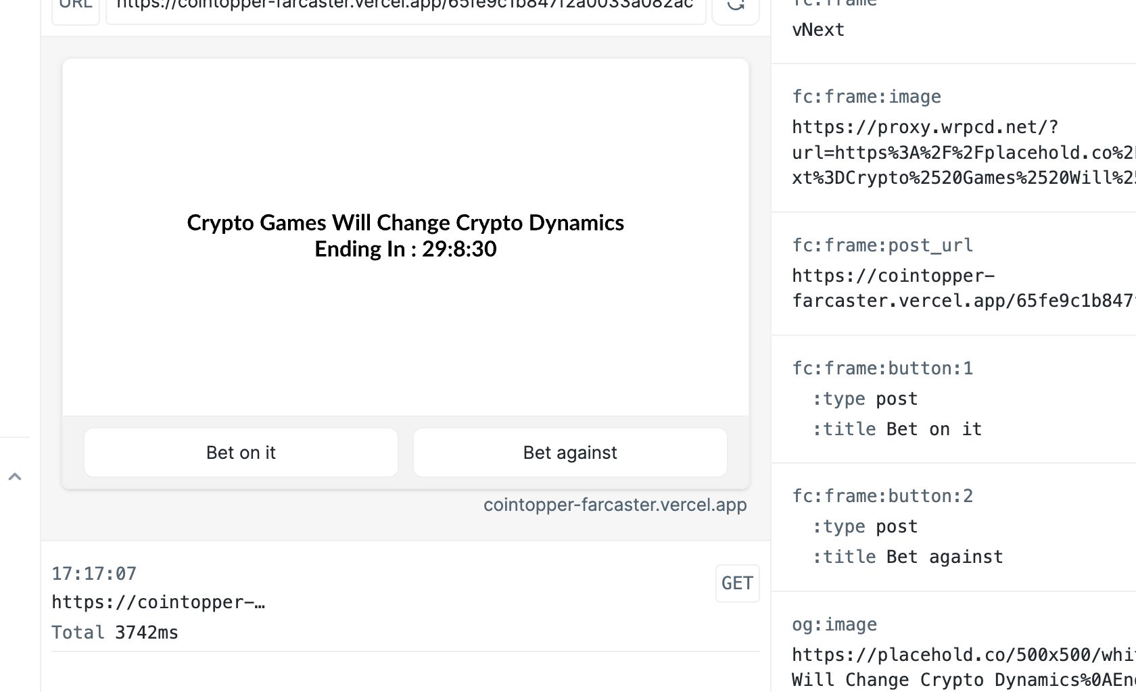Viewport: 1136px width, 692px height.
Task: Click the refresh icon beside the URL field
Action: click(x=736, y=7)
